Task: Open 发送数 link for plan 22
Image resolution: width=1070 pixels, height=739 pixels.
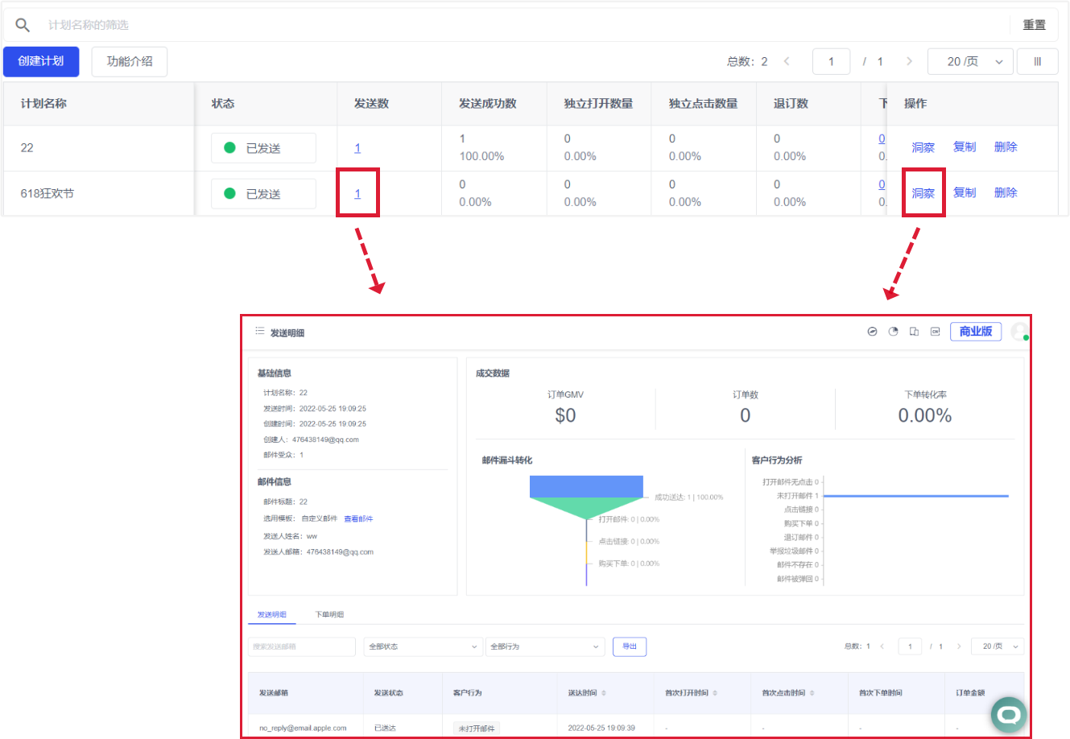Action: click(357, 148)
